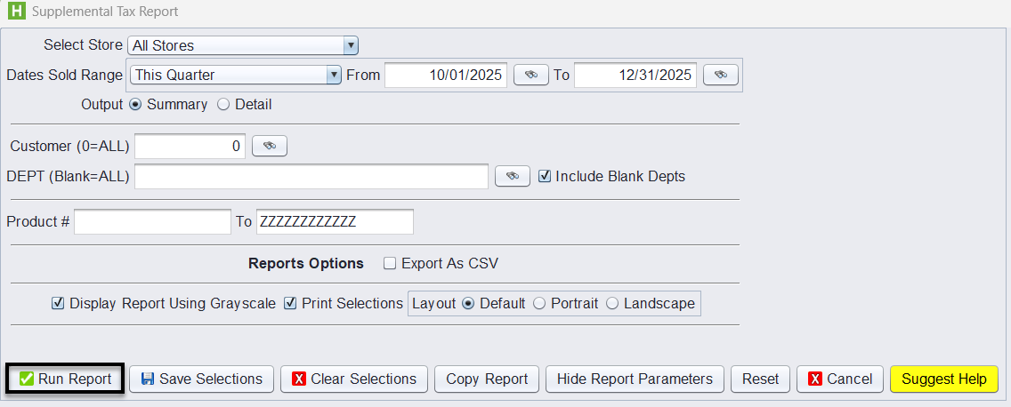
Task: Click the yellow Suggest Help button
Action: [x=943, y=379]
